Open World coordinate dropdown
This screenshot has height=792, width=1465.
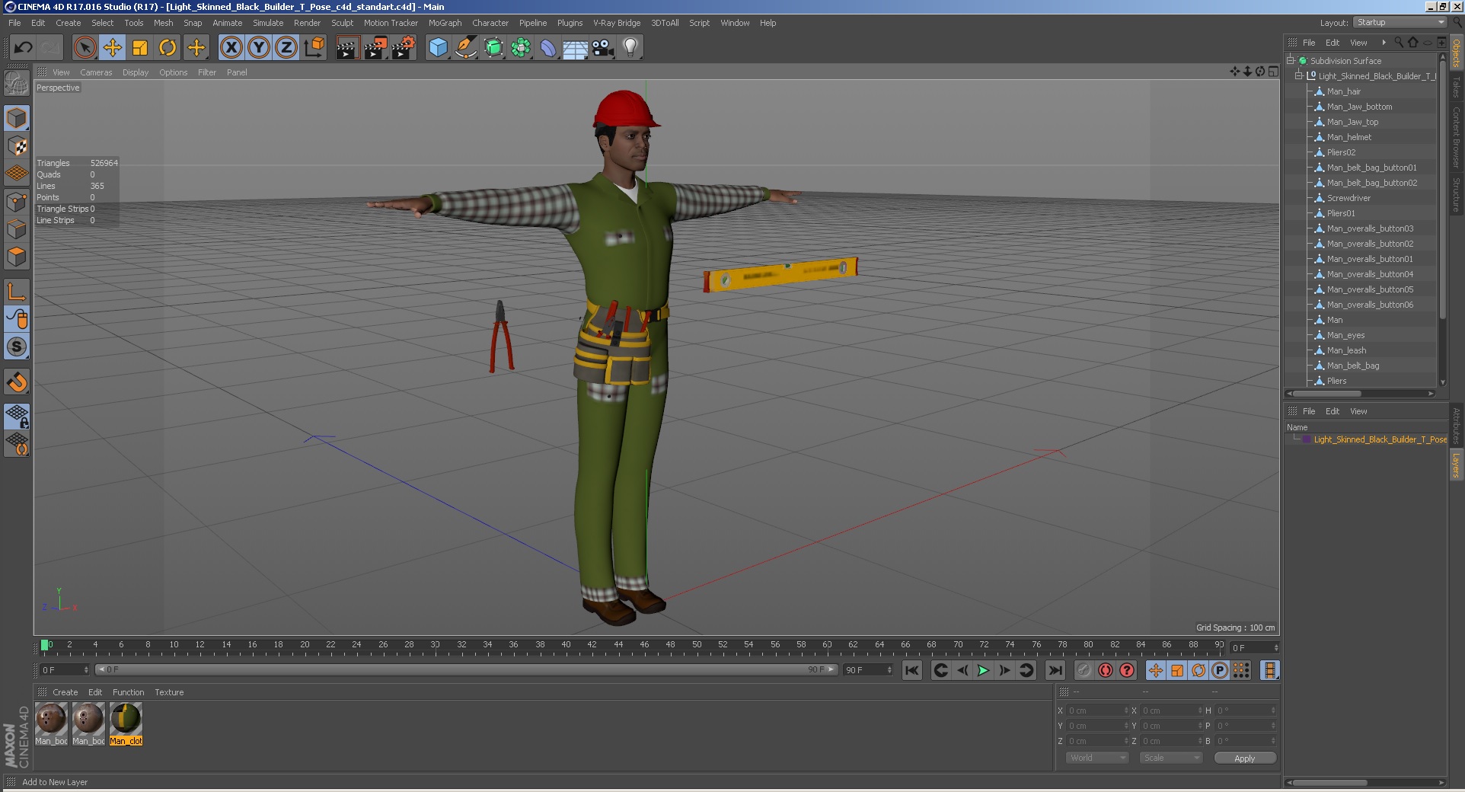[x=1096, y=758]
